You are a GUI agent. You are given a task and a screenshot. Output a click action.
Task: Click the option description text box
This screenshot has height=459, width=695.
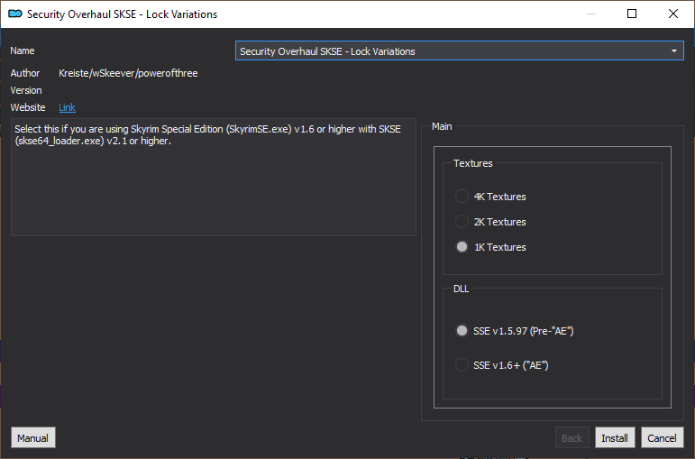click(214, 177)
